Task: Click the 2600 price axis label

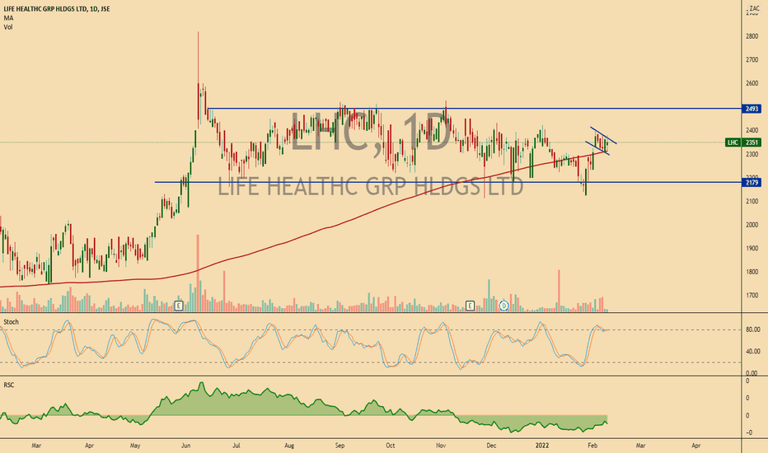Action: [752, 84]
